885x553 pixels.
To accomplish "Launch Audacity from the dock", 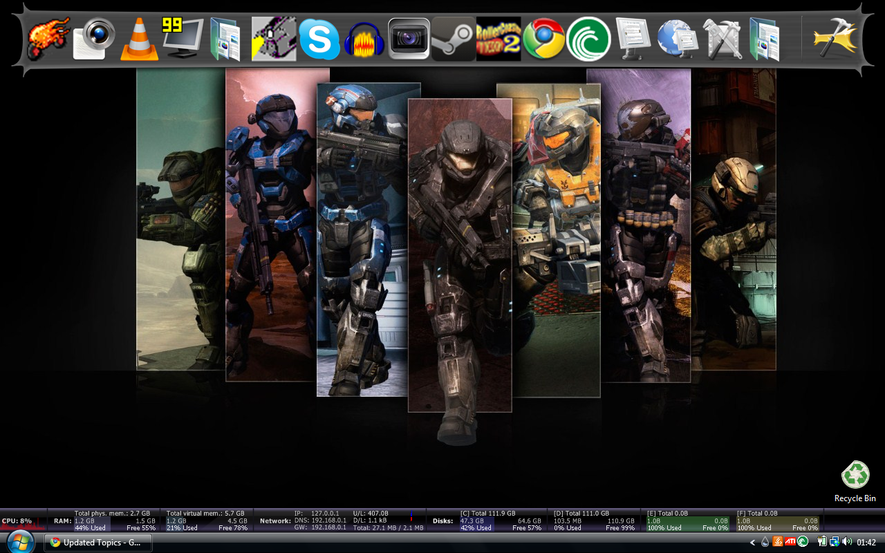I will click(x=364, y=40).
